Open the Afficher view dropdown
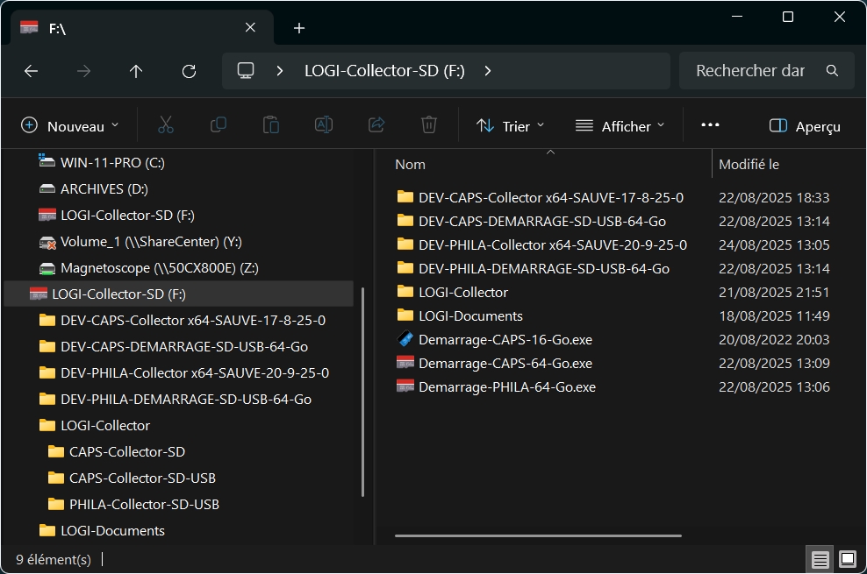The image size is (867, 574). click(x=620, y=126)
